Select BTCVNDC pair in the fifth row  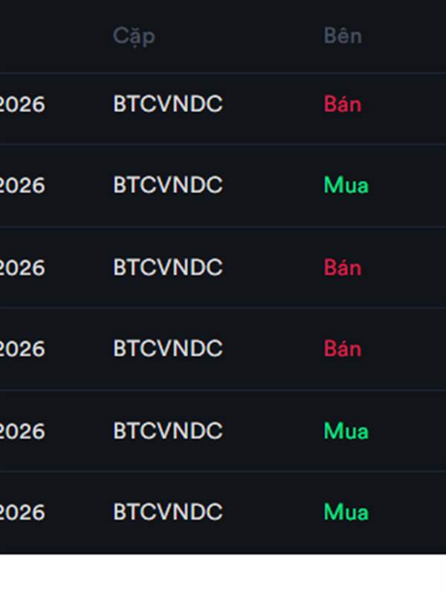pyautogui.click(x=168, y=431)
